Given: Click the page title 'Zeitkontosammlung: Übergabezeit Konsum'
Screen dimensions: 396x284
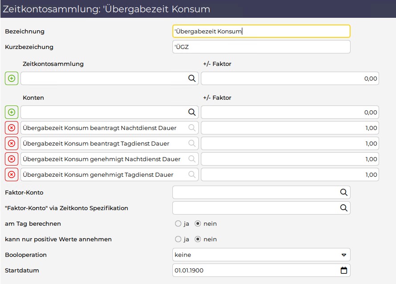Looking at the screenshot, I should pyautogui.click(x=106, y=9).
